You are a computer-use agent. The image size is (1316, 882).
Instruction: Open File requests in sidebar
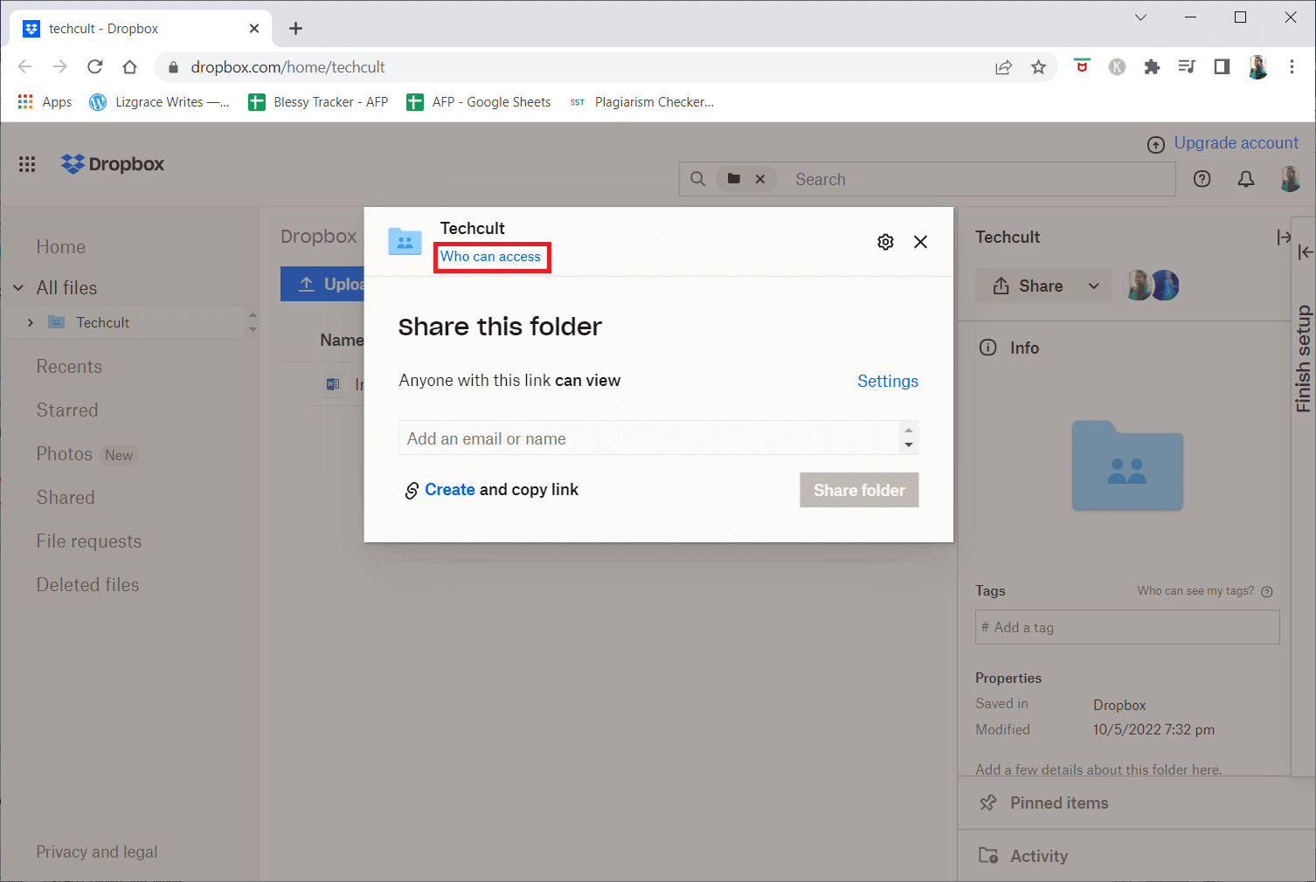click(x=89, y=541)
